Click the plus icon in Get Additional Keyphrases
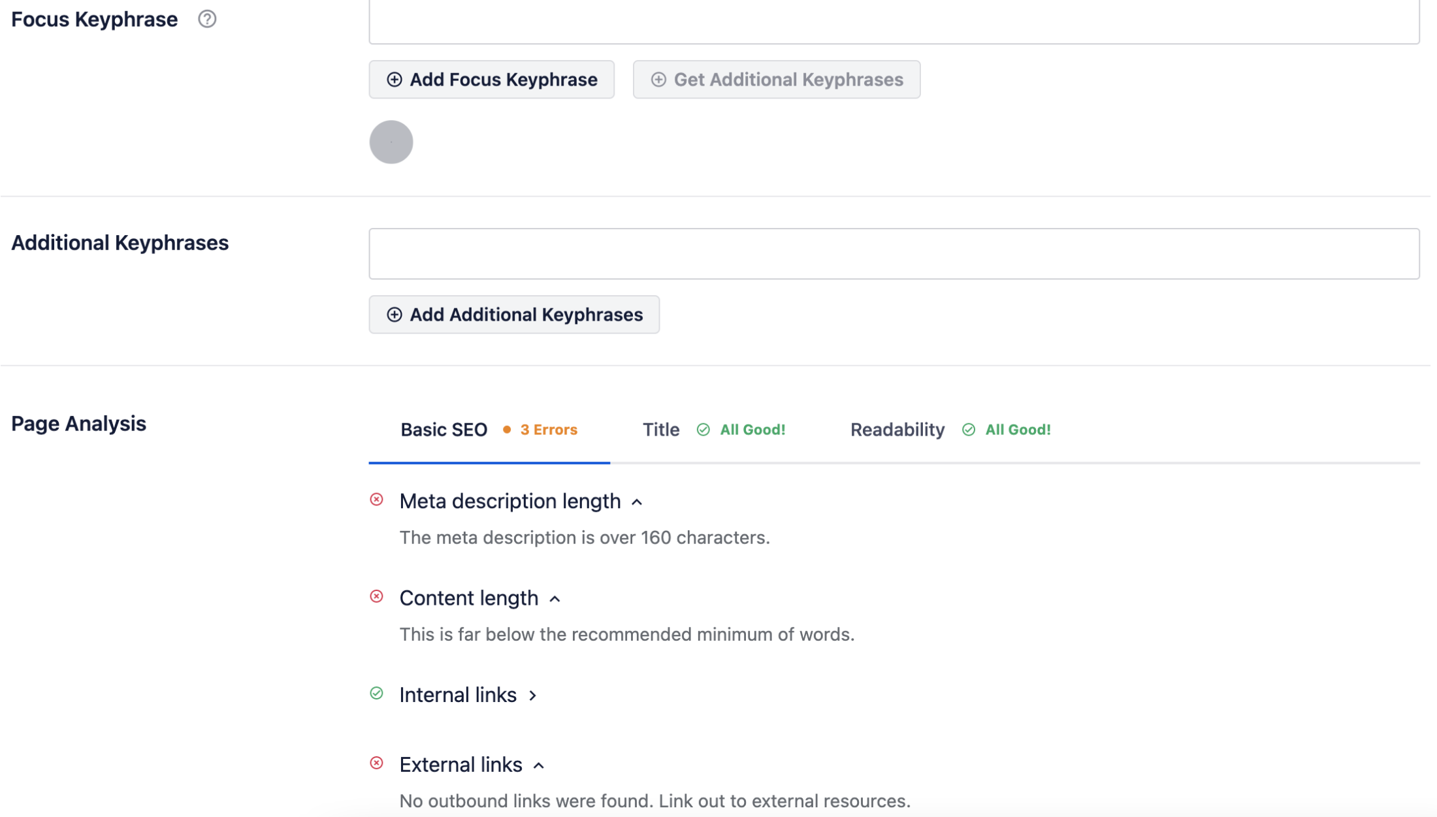Viewport: 1437px width, 817px height. (658, 80)
